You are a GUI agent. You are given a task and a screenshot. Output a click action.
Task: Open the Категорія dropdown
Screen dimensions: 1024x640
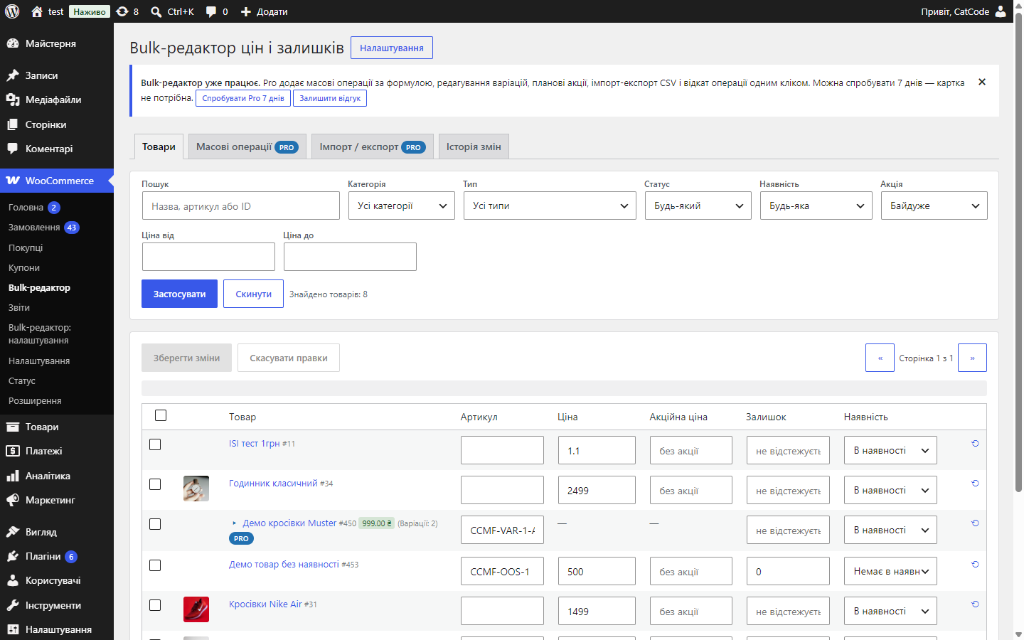click(x=402, y=206)
